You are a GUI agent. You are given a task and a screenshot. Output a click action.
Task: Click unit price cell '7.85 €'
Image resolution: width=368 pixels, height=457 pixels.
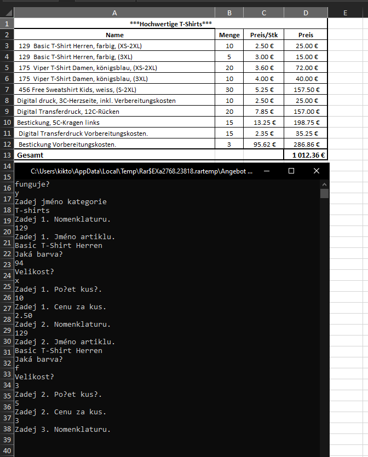263,111
